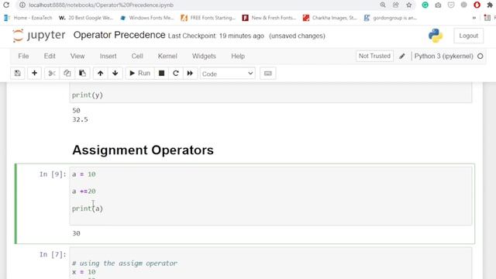Viewport: 496px width, 279px height.
Task: Restart kernel and run all fast-forward icon
Action: pos(190,74)
